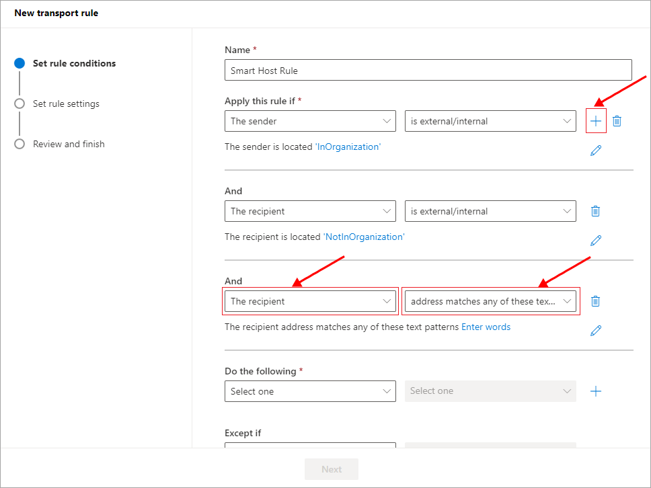The height and width of the screenshot is (488, 651).
Task: Click the Name field containing Smart Host Rule
Action: (428, 71)
